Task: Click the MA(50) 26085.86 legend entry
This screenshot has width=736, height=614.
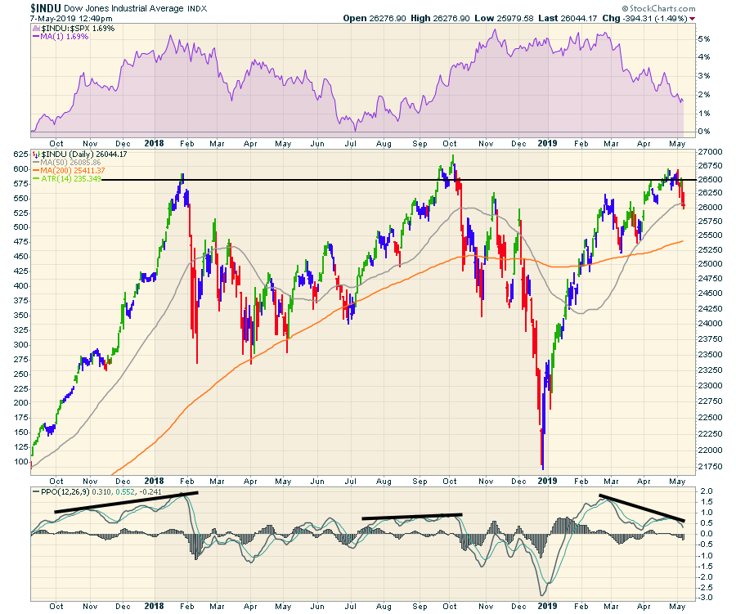Action: coord(70,163)
